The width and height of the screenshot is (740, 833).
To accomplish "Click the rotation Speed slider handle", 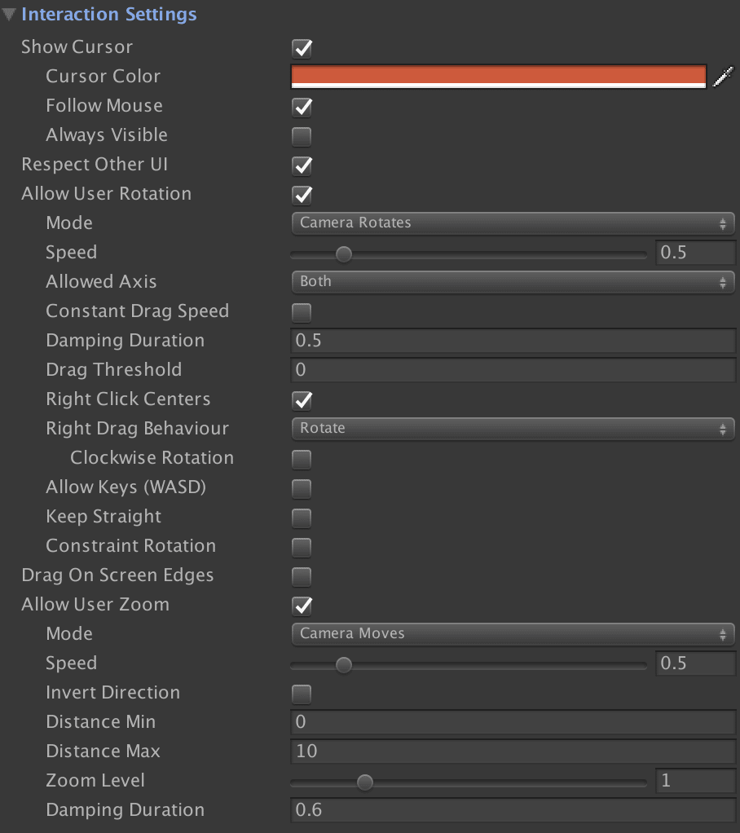I will 344,254.
